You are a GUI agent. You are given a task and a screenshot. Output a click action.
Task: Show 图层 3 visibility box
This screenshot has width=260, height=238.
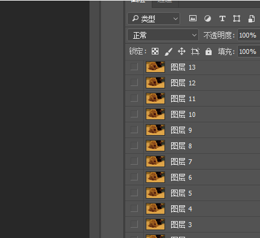pyautogui.click(x=134, y=224)
